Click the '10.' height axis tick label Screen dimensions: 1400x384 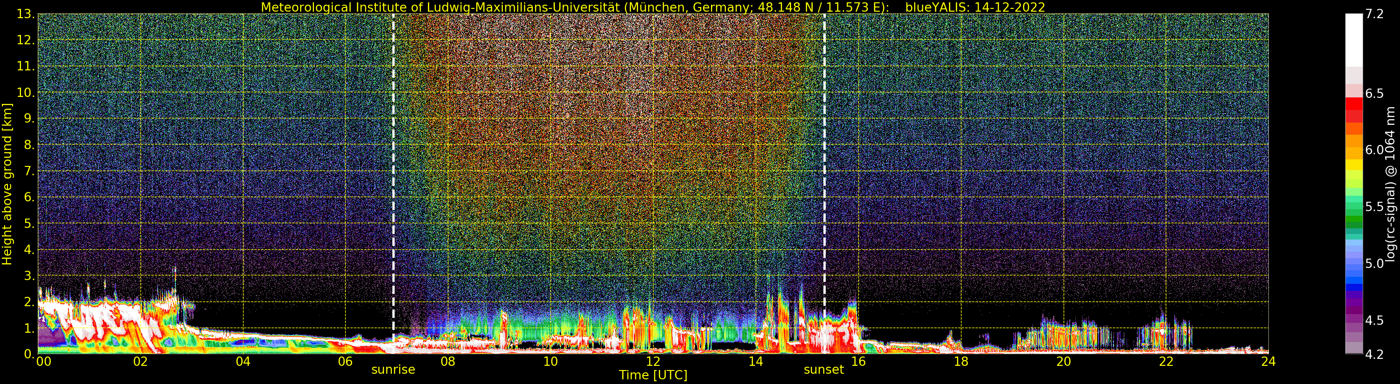(26, 92)
